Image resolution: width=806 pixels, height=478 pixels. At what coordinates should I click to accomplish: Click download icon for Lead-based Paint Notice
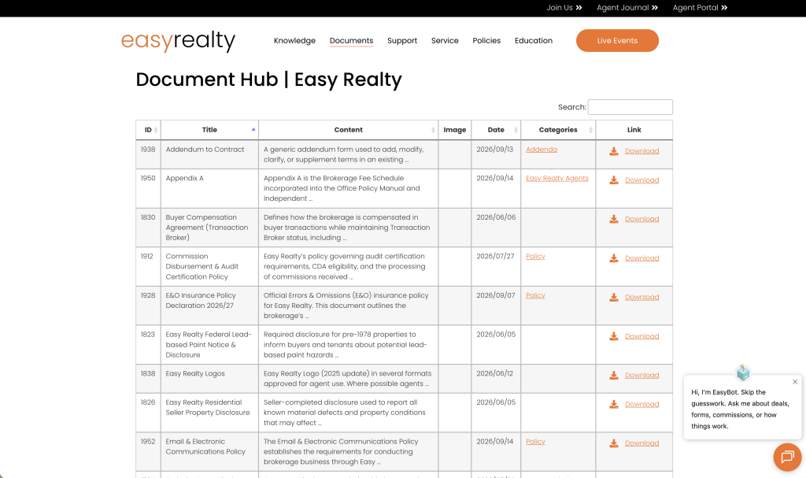point(614,336)
